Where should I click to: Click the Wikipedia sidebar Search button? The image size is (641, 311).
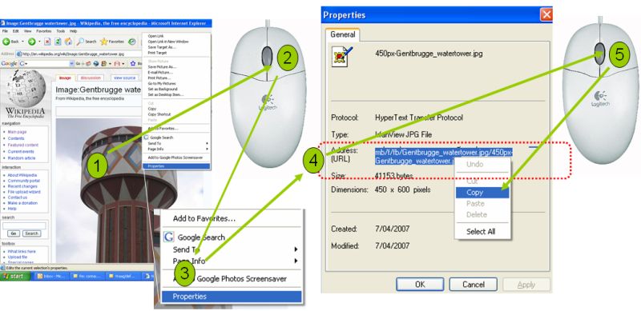pyautogui.click(x=31, y=233)
